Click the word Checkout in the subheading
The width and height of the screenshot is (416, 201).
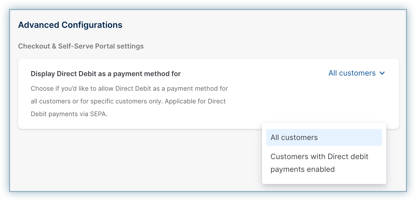coord(34,46)
